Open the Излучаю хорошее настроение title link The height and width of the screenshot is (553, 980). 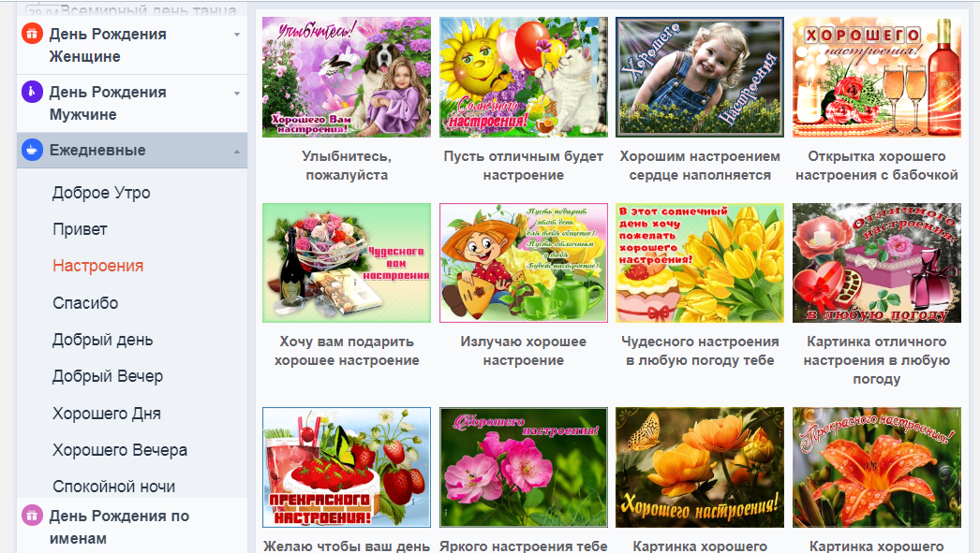523,351
